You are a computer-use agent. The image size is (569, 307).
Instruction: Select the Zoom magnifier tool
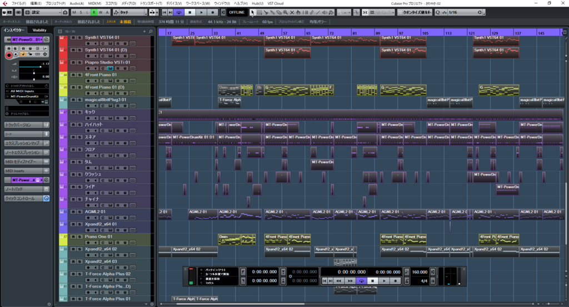coord(286,12)
